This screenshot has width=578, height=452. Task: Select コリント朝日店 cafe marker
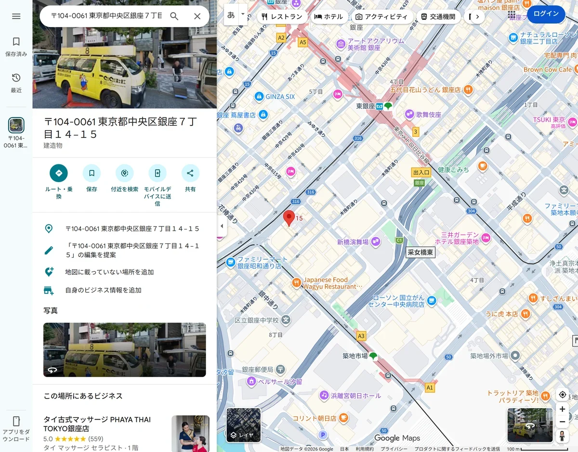tap(343, 418)
